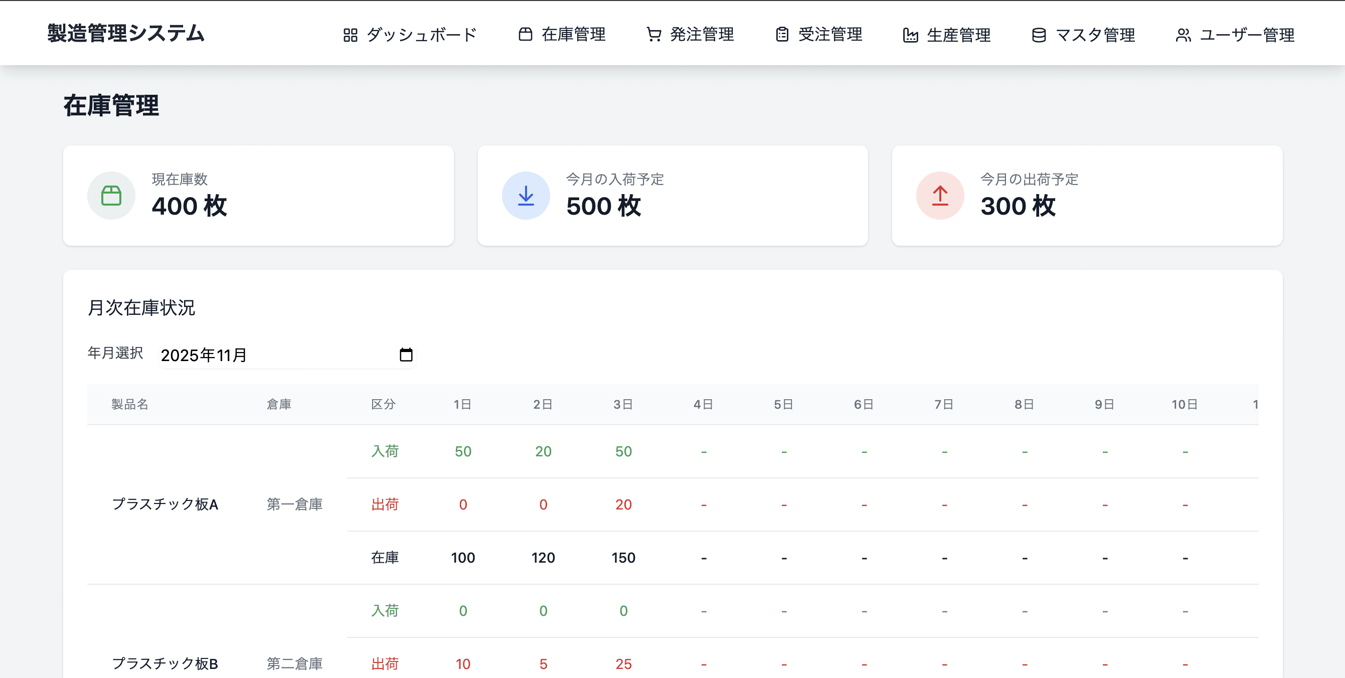
Task: Click the blue download arrow icon
Action: (x=526, y=196)
